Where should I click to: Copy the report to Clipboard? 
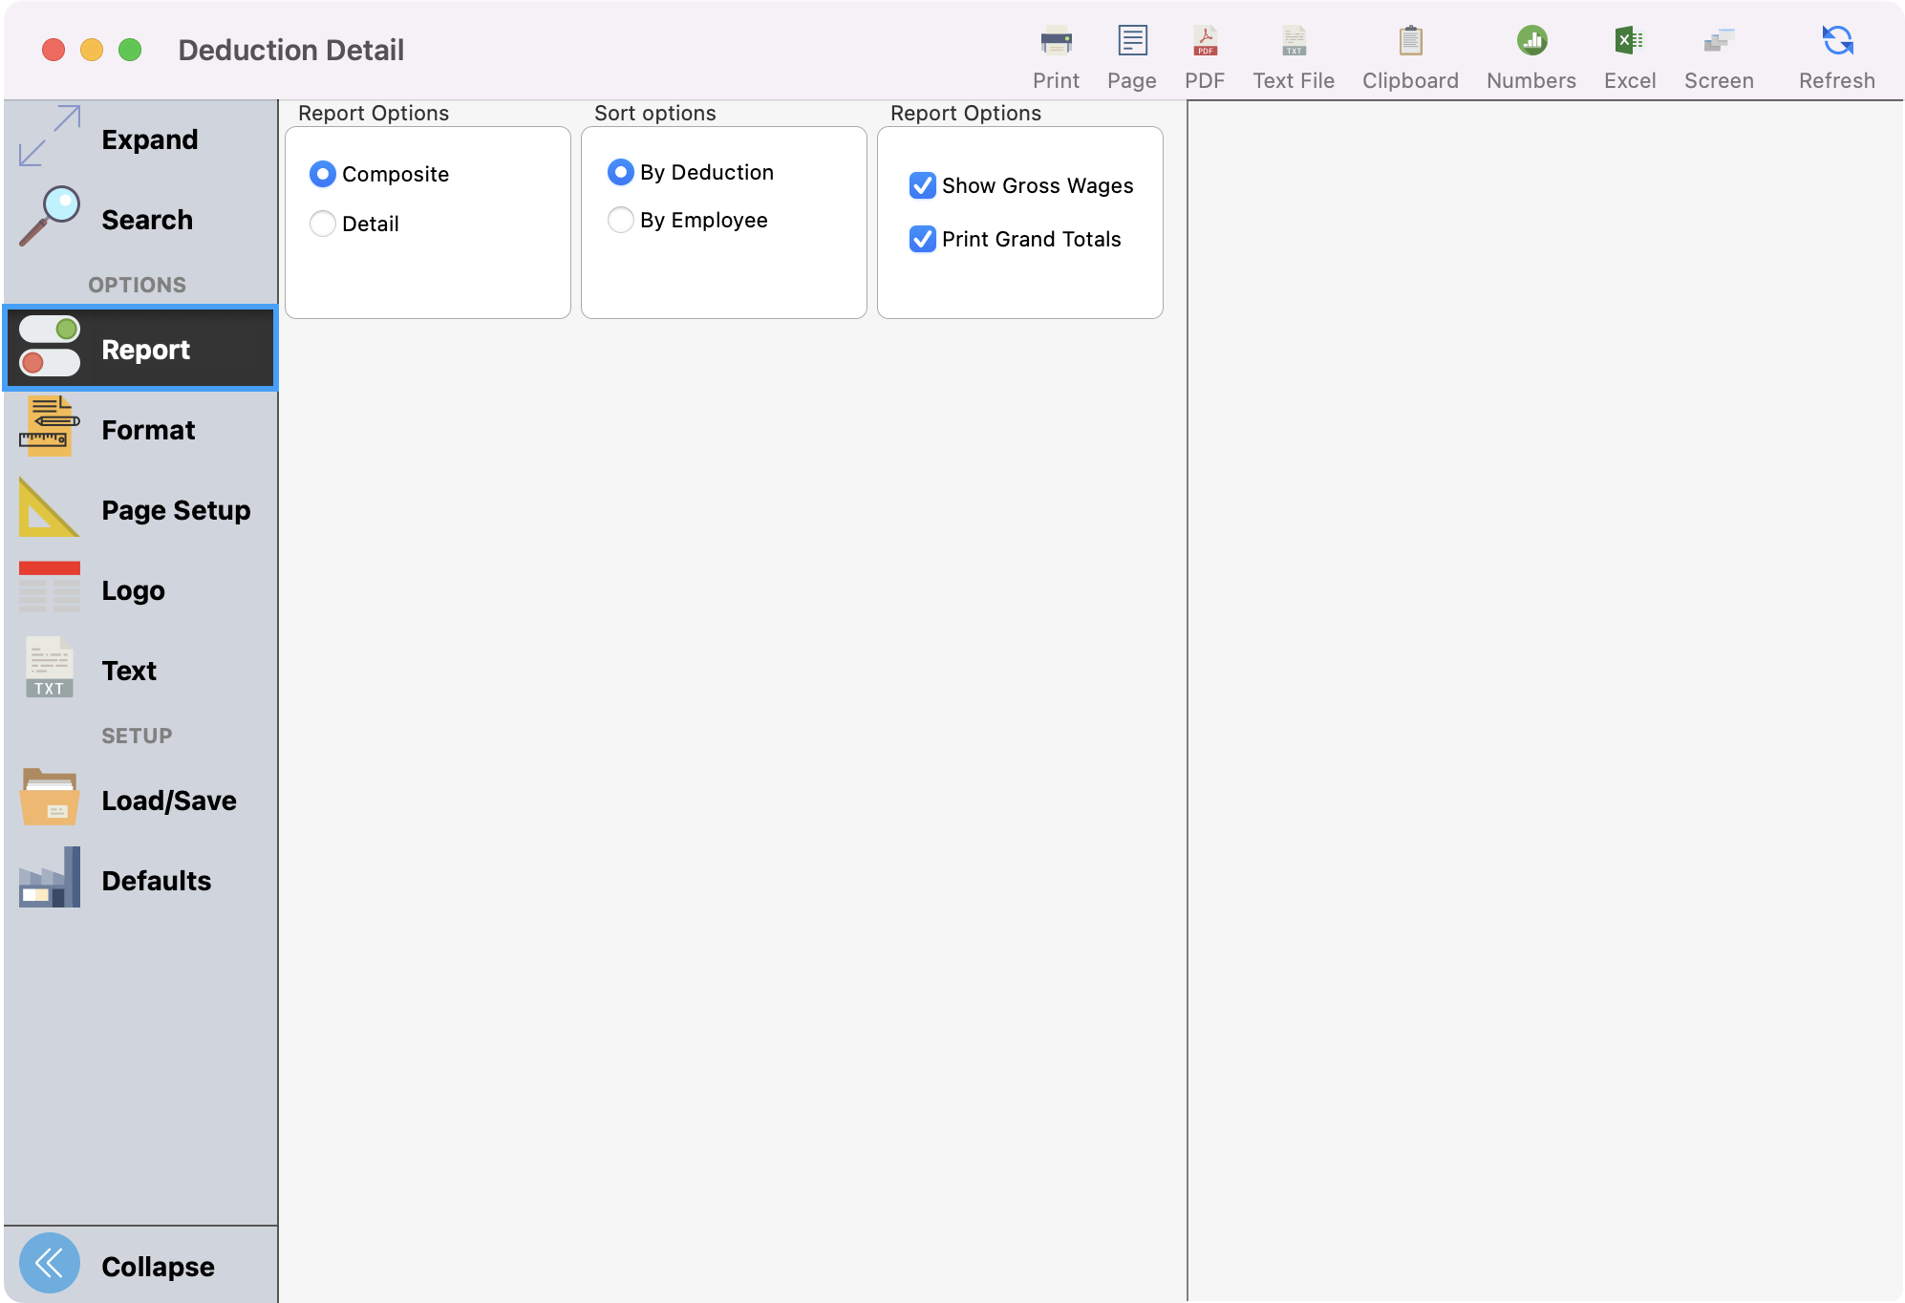pyautogui.click(x=1409, y=53)
